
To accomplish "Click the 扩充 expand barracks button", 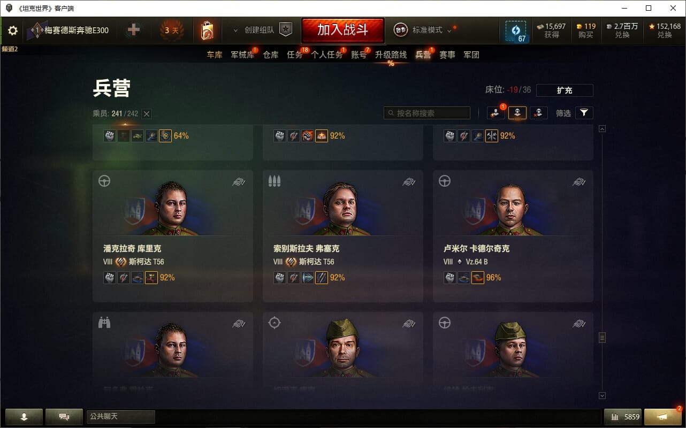I will pos(565,90).
